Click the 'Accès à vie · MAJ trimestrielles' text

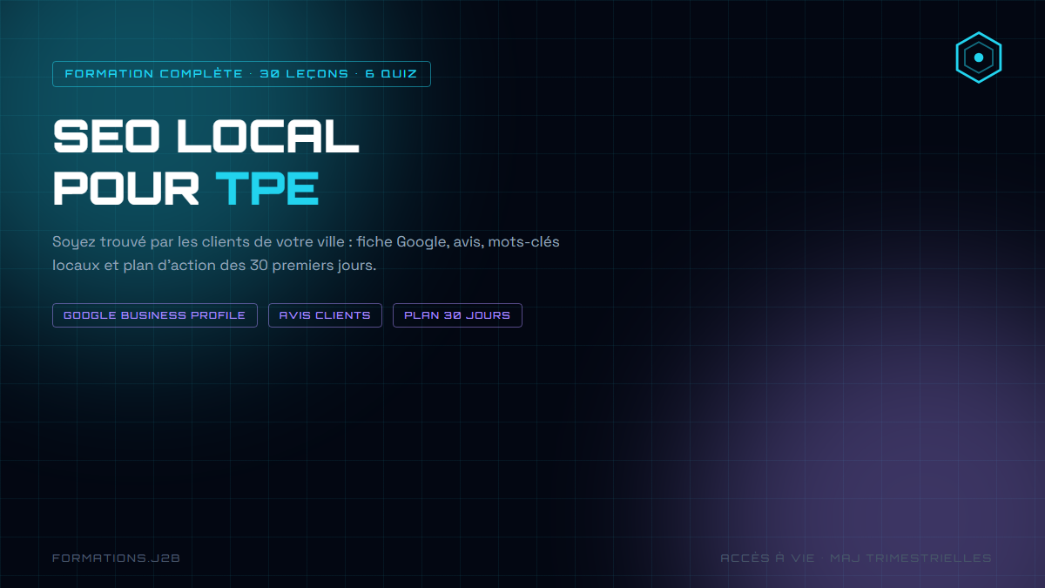[856, 558]
